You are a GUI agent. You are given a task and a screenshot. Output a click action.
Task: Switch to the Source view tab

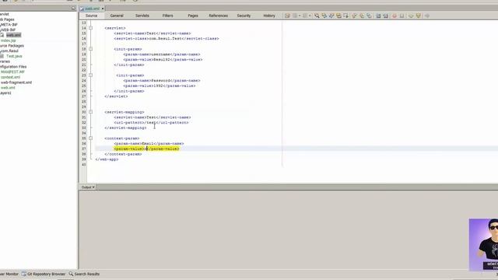[92, 16]
